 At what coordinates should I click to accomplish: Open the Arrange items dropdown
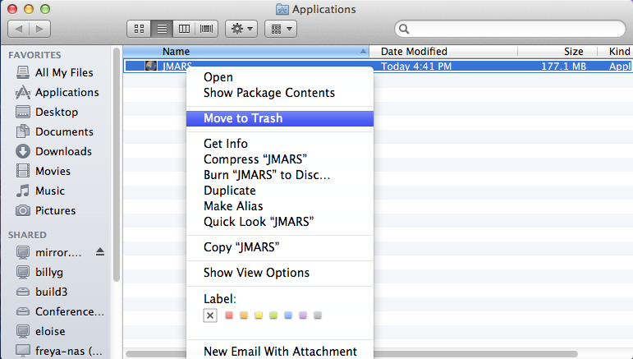coord(281,29)
